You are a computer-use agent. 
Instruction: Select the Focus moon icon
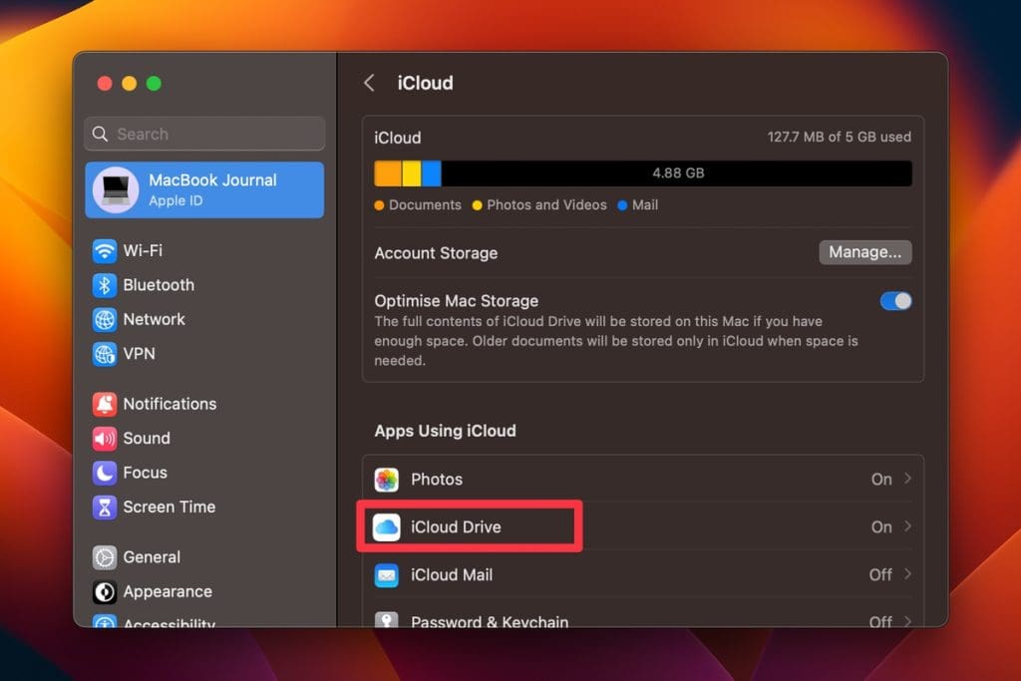pyautogui.click(x=104, y=473)
